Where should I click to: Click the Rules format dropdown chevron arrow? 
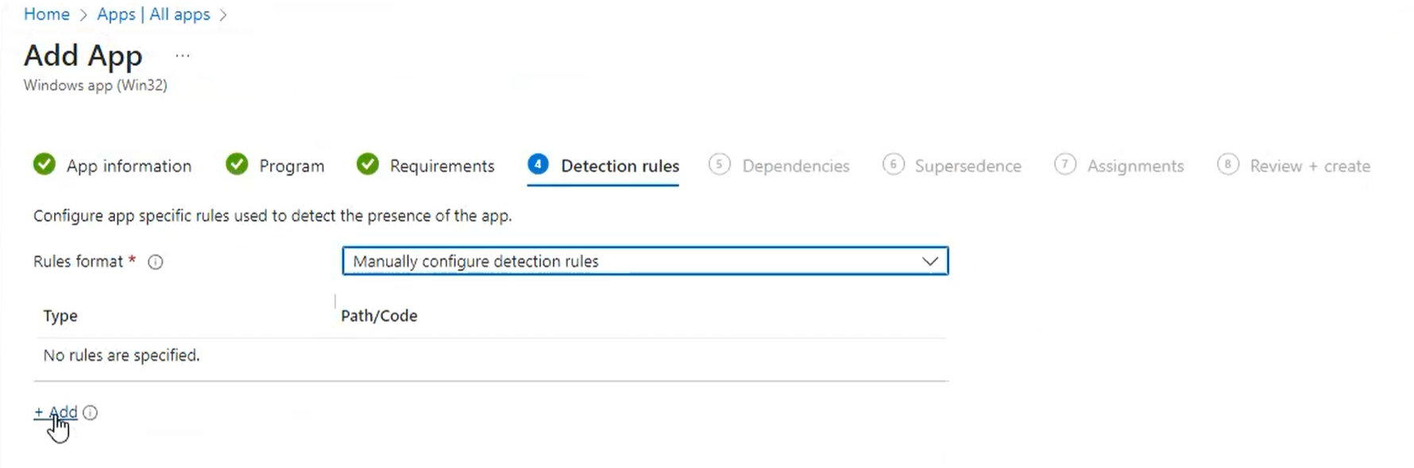(929, 261)
